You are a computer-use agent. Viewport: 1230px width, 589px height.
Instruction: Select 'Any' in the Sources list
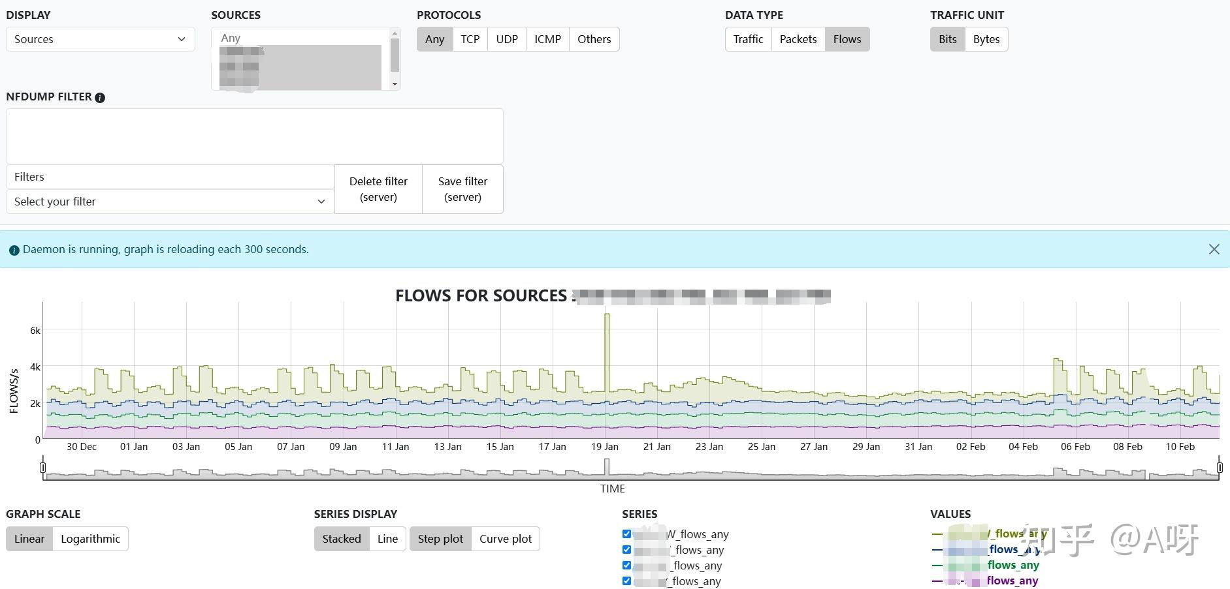[231, 38]
